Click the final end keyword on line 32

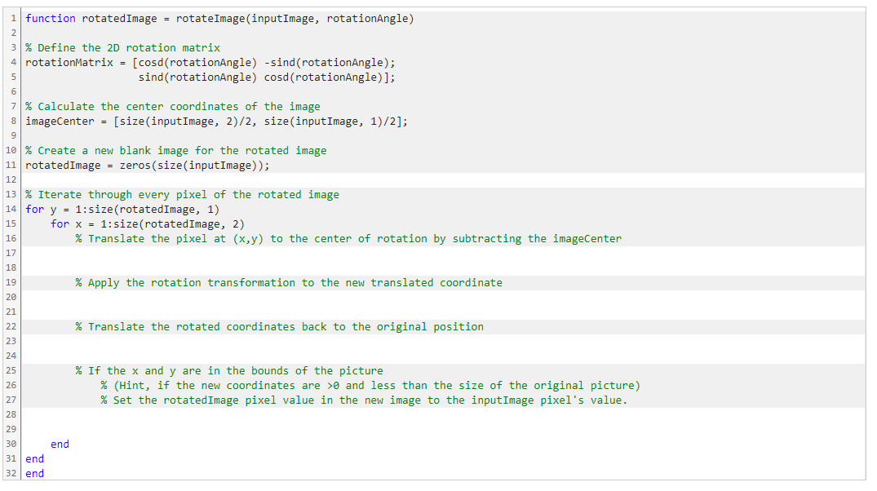33,473
